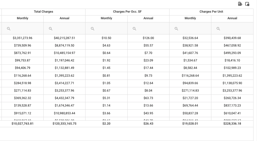This screenshot has width=257, height=141.
Task: Focus filter field for Charges Per Occ. SF Annual
Action: (x=148, y=28)
